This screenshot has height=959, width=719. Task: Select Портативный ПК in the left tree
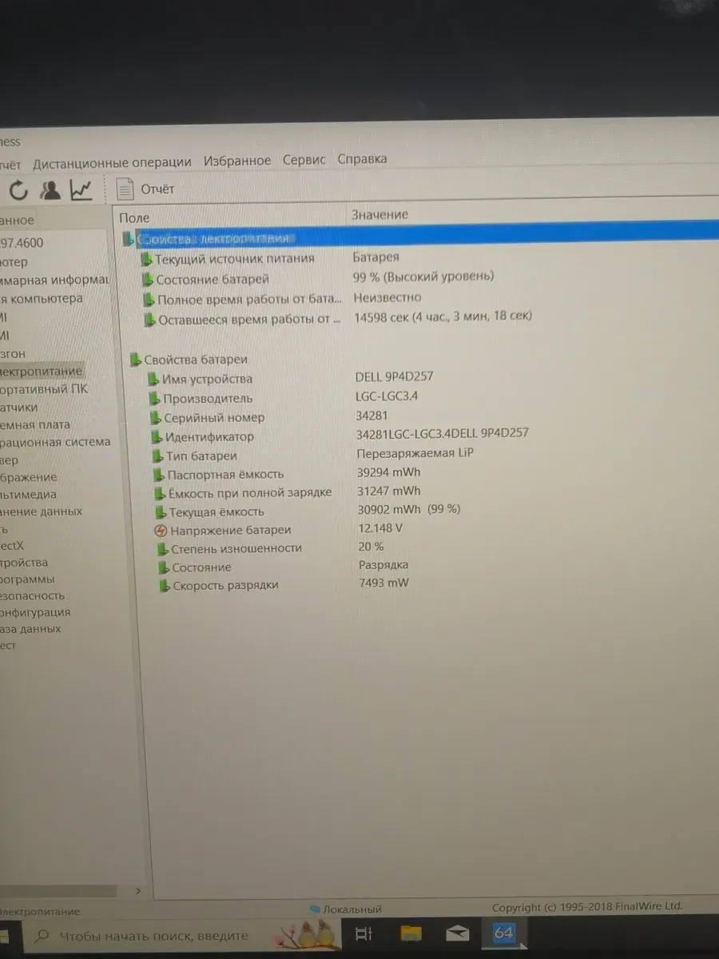[x=44, y=389]
